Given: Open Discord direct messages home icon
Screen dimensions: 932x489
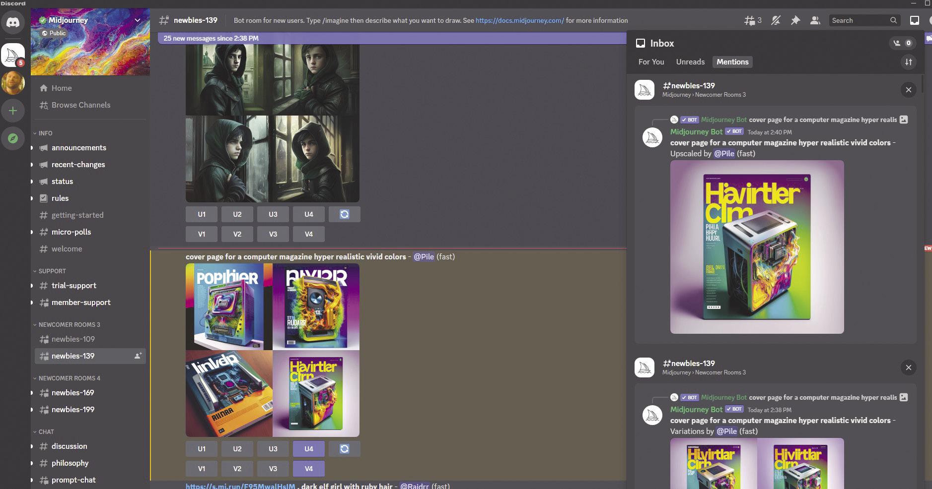Looking at the screenshot, I should 13,22.
